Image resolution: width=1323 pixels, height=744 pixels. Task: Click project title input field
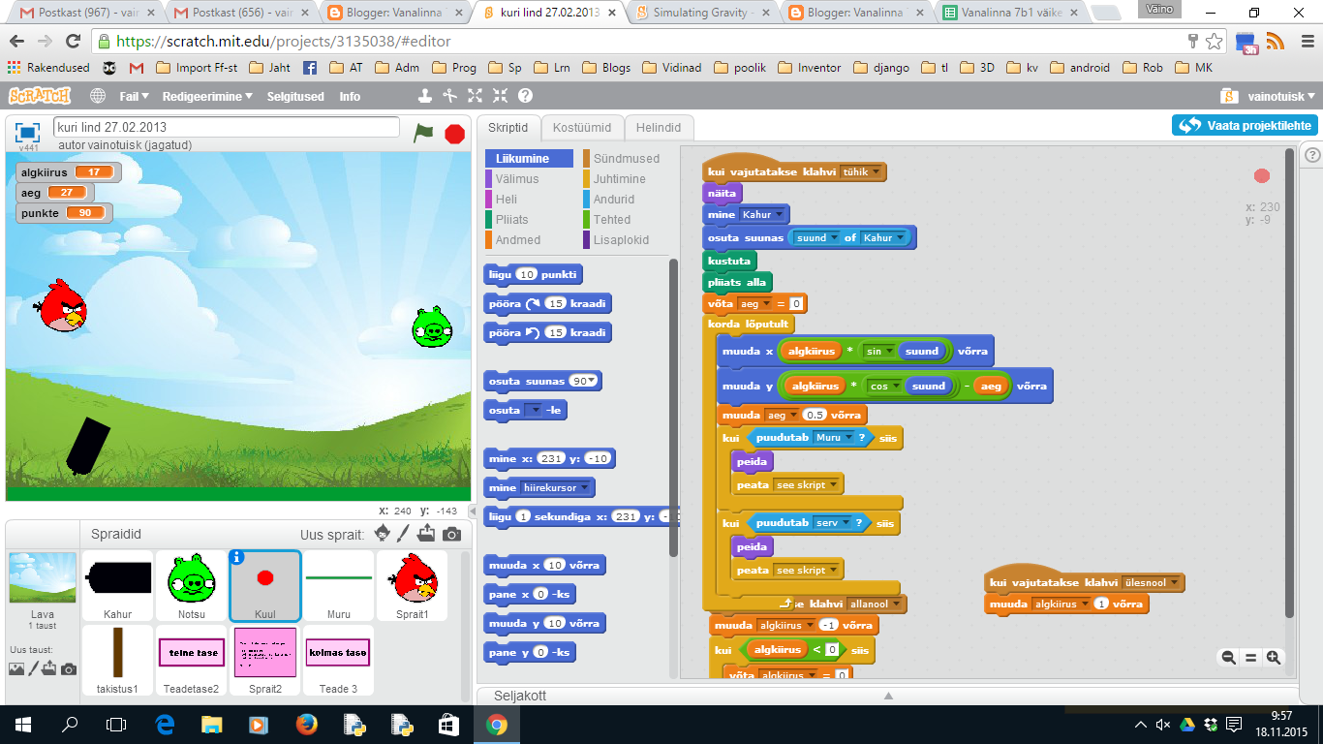click(x=227, y=127)
